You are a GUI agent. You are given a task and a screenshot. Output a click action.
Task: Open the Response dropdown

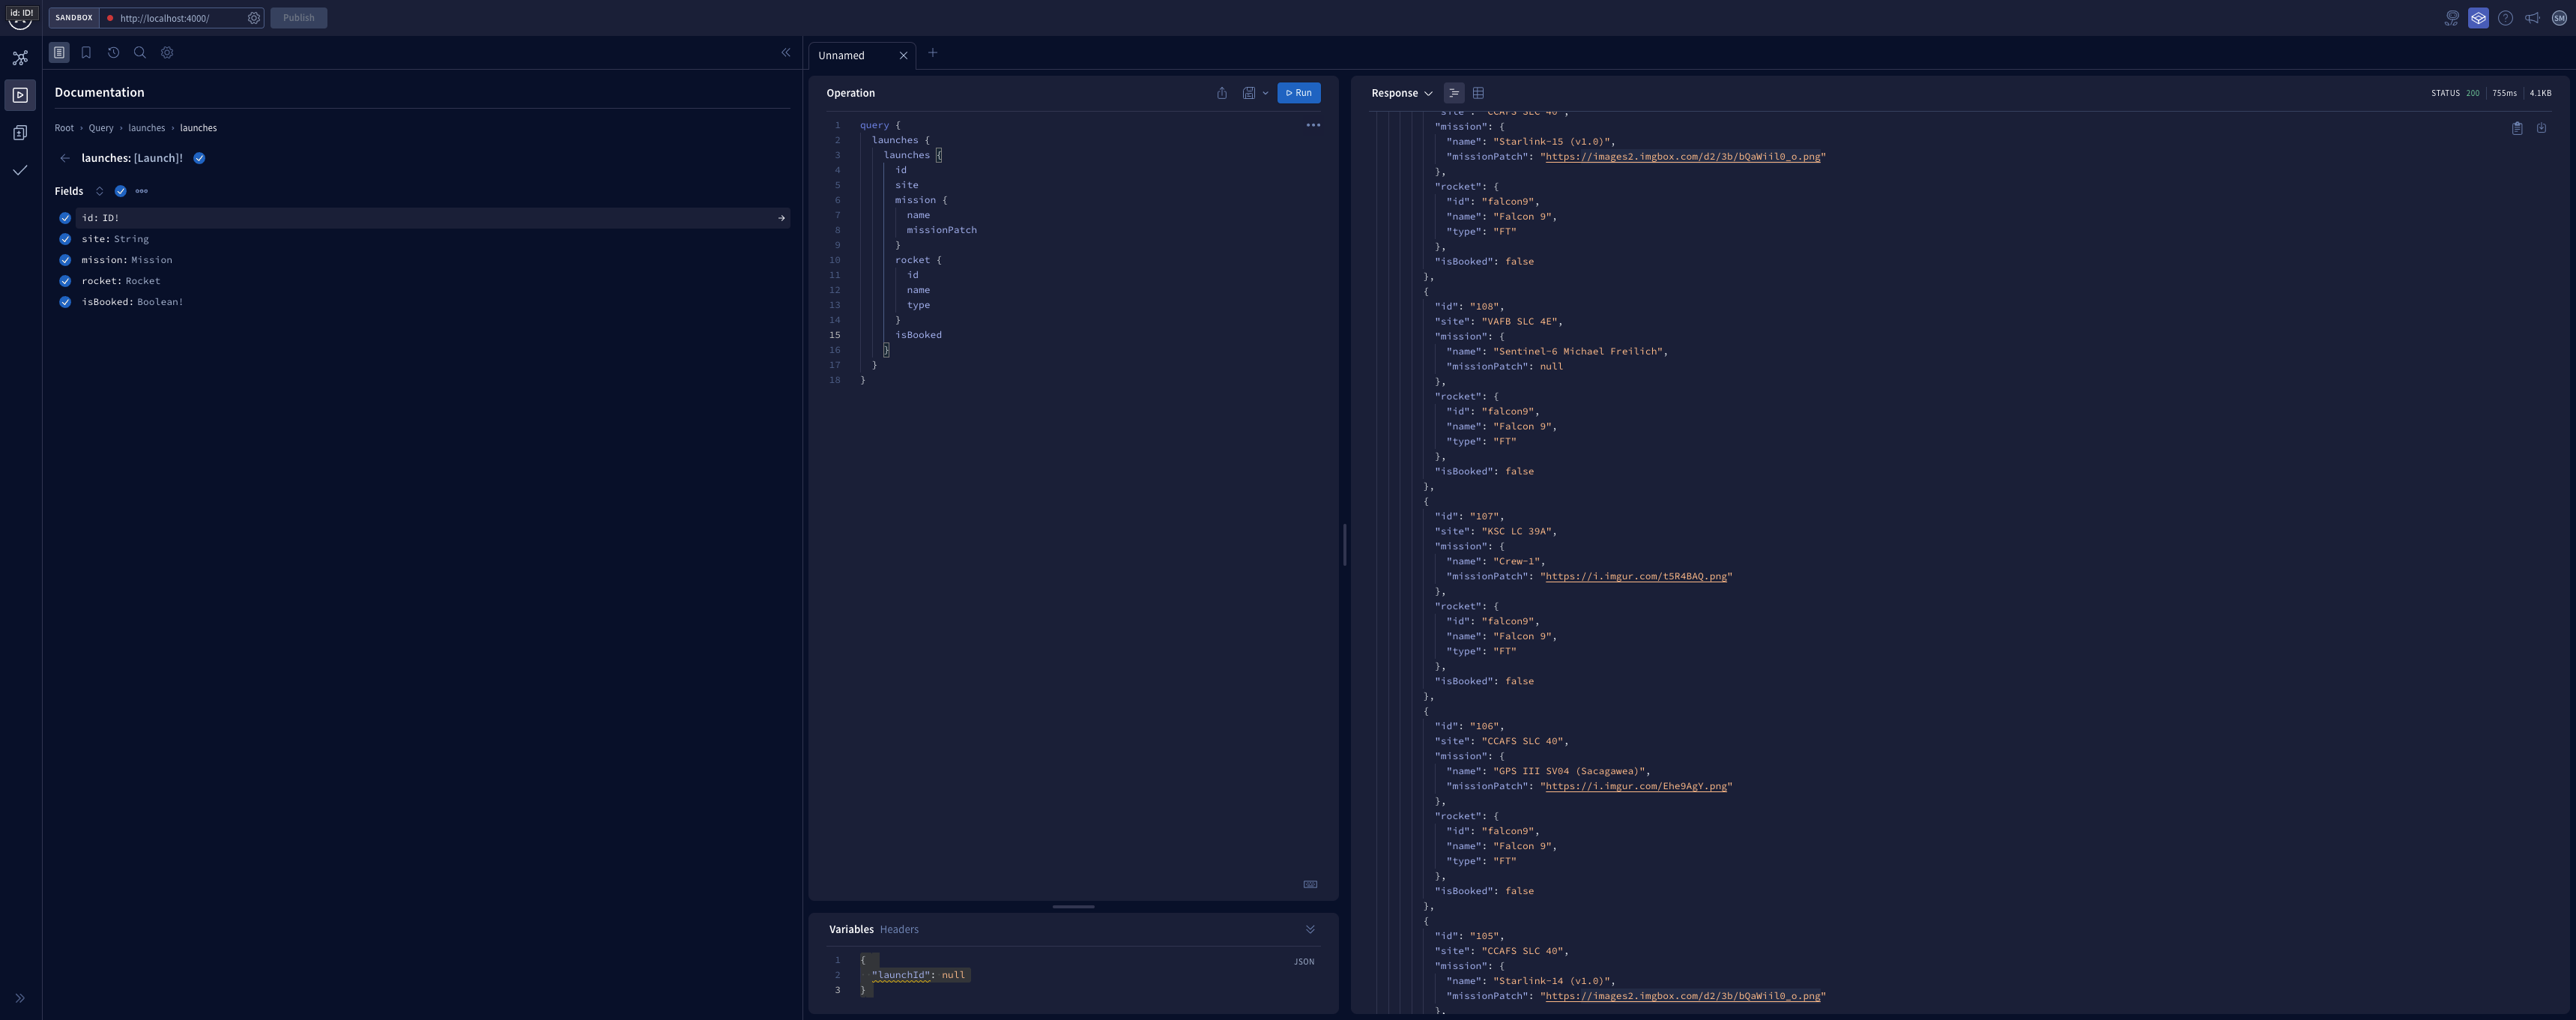(x=1401, y=93)
